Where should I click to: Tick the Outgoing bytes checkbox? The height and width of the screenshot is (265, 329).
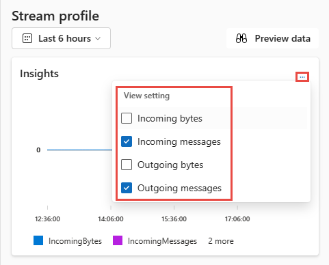[x=127, y=165]
